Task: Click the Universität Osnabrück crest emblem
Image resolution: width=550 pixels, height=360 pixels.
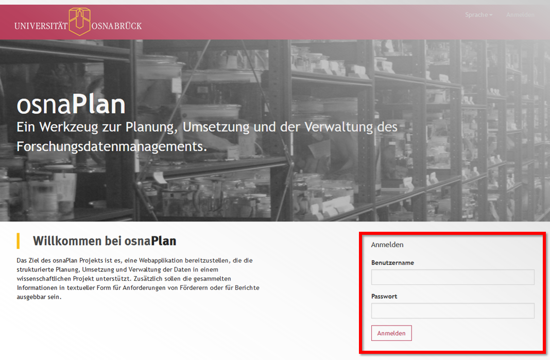Action: tap(79, 21)
